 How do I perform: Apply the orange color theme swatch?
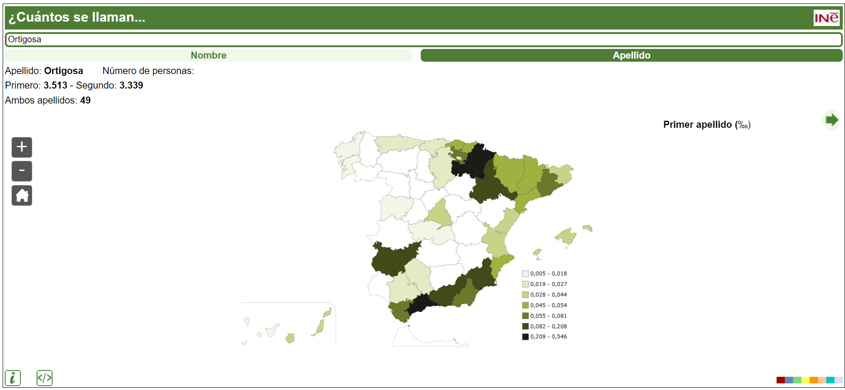tap(813, 380)
